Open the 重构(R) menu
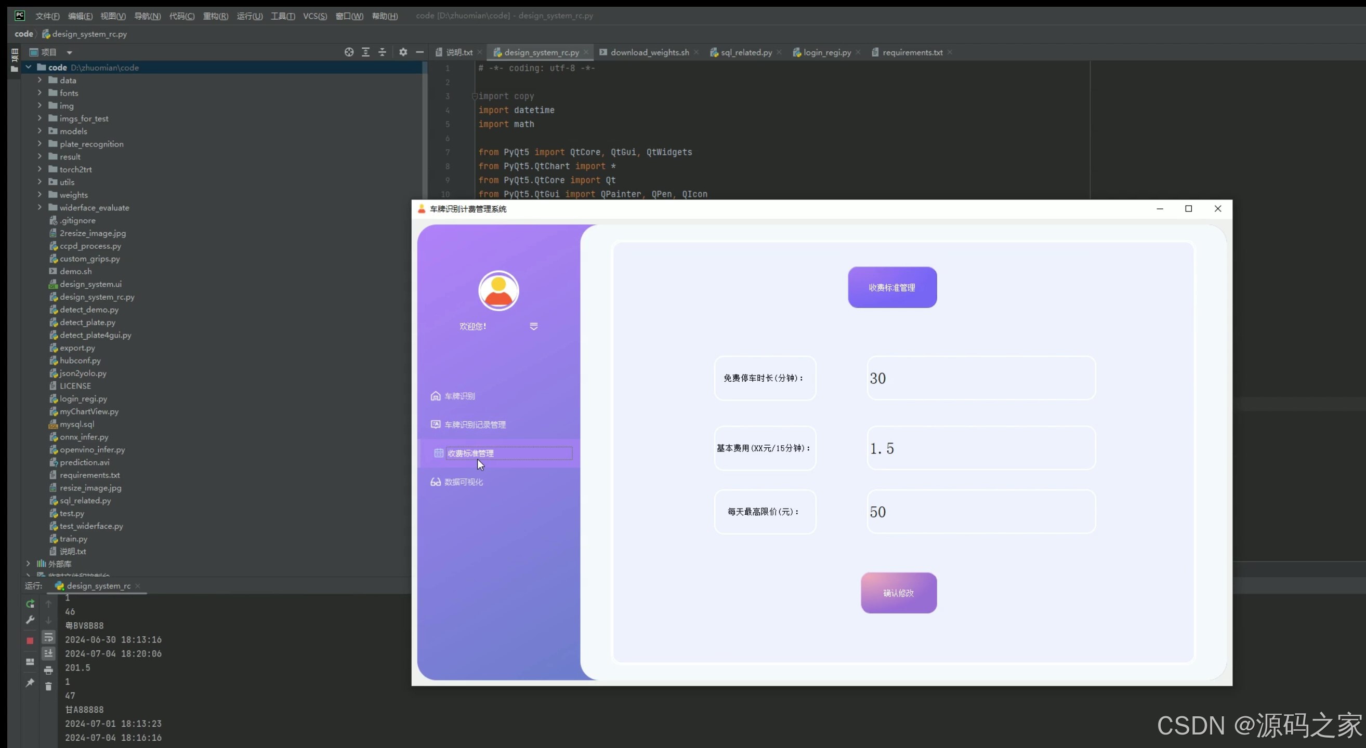Viewport: 1366px width, 748px height. point(215,16)
